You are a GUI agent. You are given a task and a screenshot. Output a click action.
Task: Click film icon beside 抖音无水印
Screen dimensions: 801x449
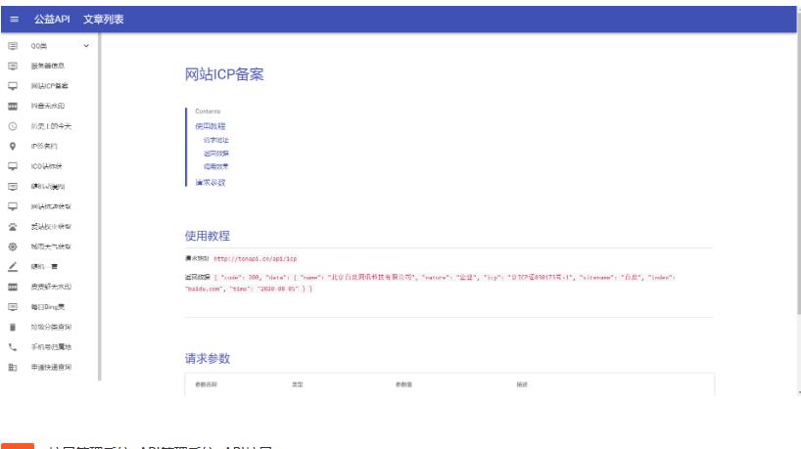click(13, 106)
